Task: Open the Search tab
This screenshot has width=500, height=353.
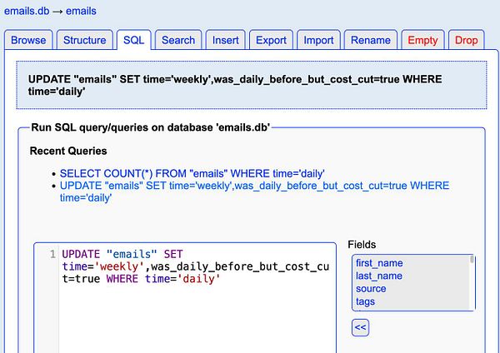Action: pos(178,40)
